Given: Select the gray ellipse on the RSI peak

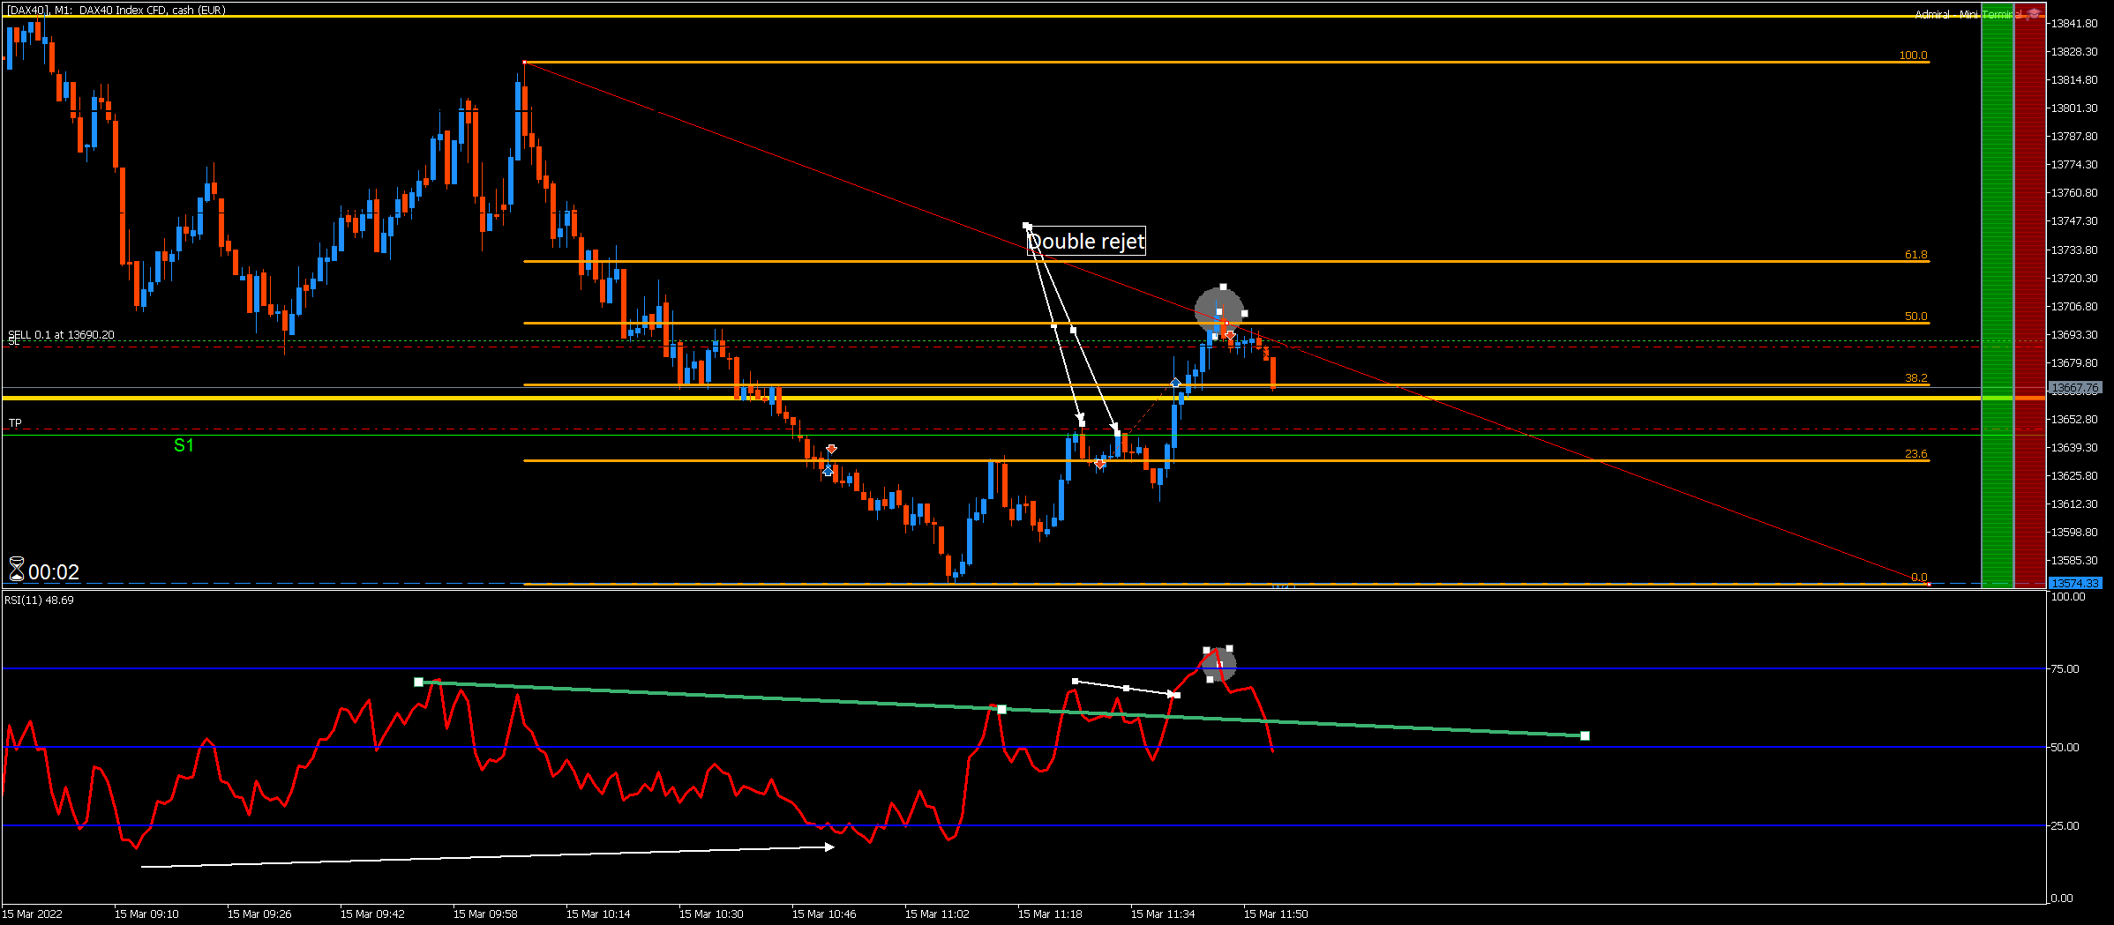Looking at the screenshot, I should coord(1218,665).
